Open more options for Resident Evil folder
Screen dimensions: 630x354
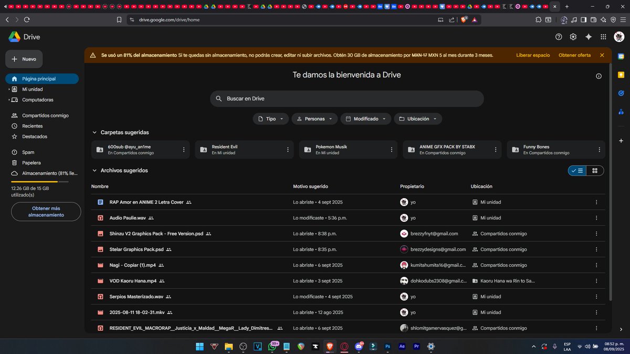tap(288, 149)
